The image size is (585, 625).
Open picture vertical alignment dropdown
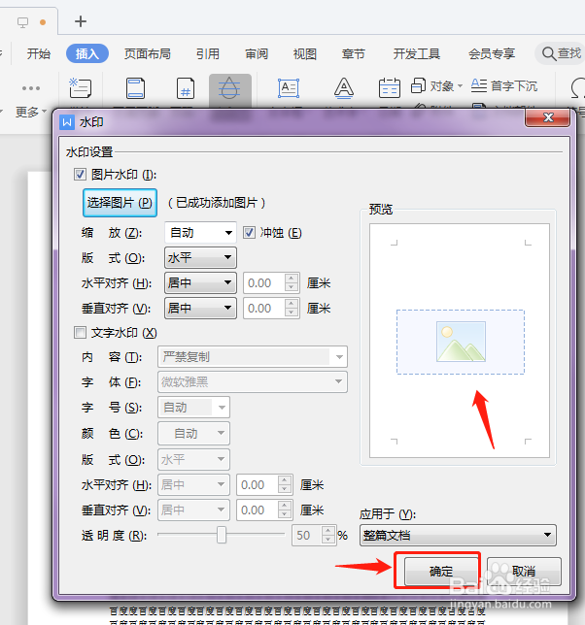(x=200, y=308)
